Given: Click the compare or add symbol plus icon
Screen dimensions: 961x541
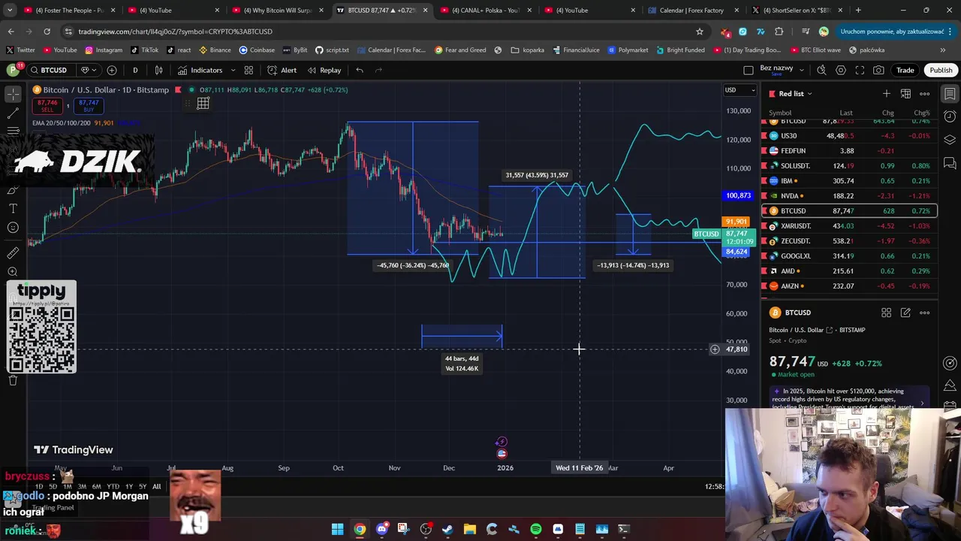Looking at the screenshot, I should click(112, 70).
